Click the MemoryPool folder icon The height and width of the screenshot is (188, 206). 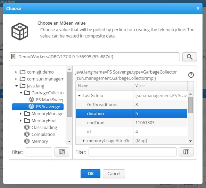(x=27, y=121)
